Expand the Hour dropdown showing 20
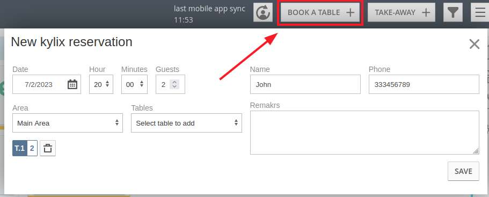This screenshot has width=489, height=197. click(x=101, y=84)
